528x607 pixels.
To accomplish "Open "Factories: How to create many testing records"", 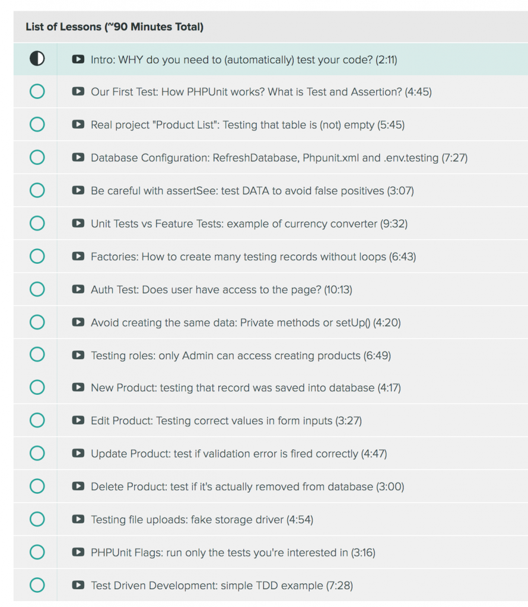I will [253, 257].
